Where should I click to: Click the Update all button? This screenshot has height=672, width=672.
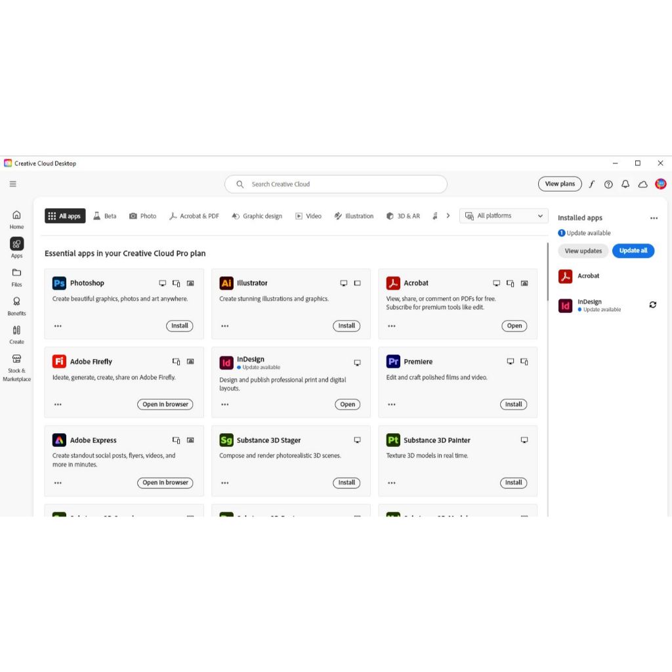633,251
